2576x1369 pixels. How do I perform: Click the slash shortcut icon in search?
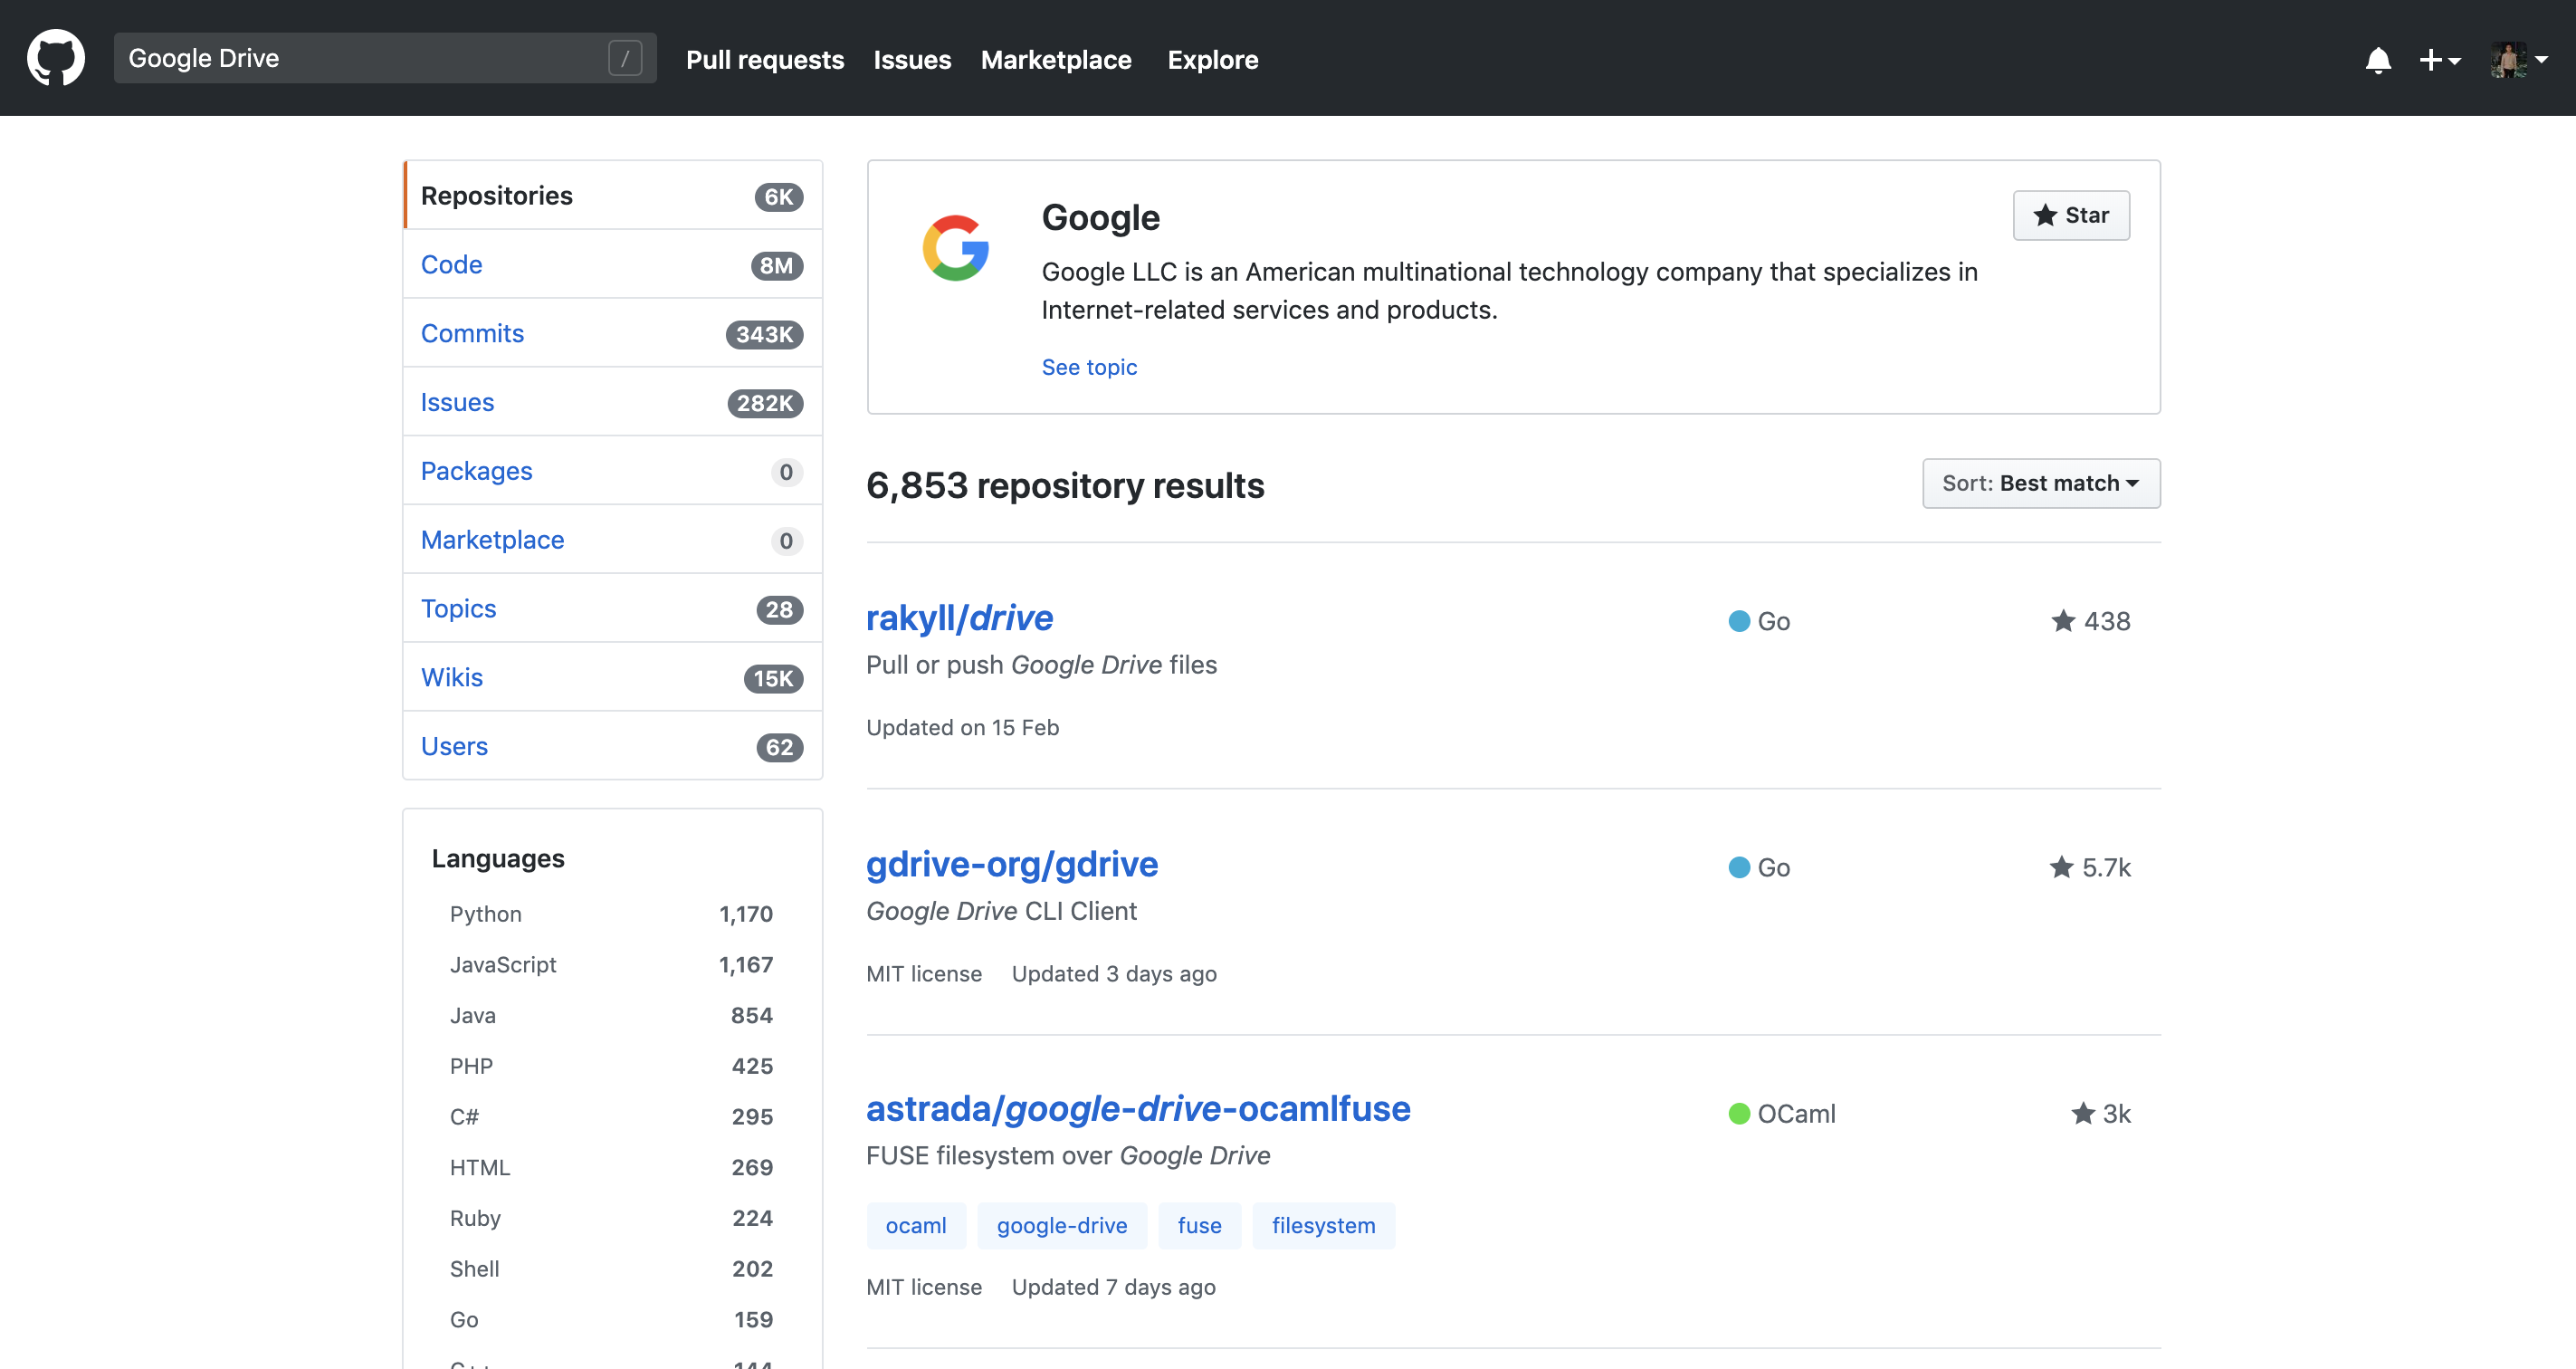(625, 58)
